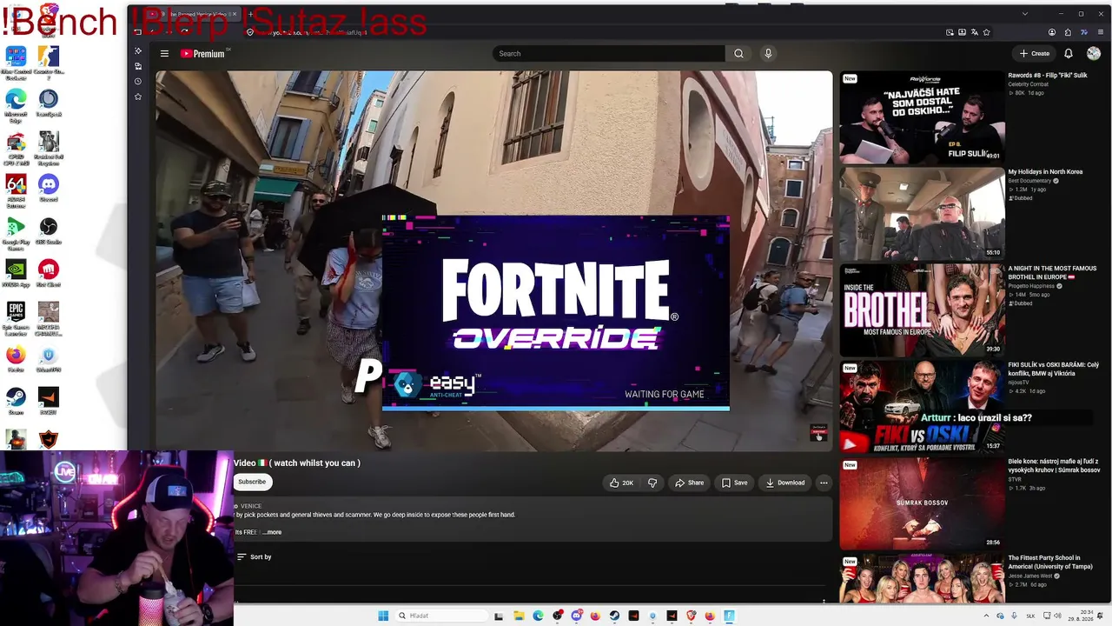Open FIKI SULÍK vs OSKI BARÁMI video title

tap(1054, 369)
